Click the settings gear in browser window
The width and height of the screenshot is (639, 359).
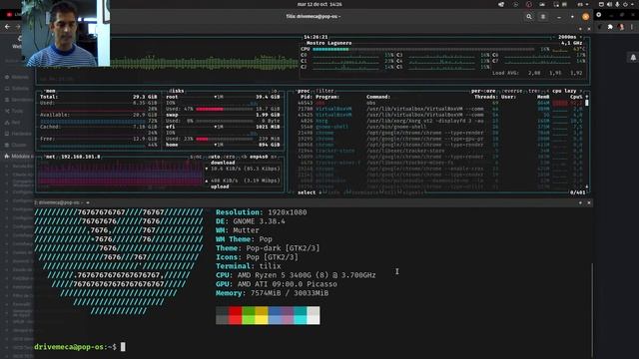(x=599, y=15)
